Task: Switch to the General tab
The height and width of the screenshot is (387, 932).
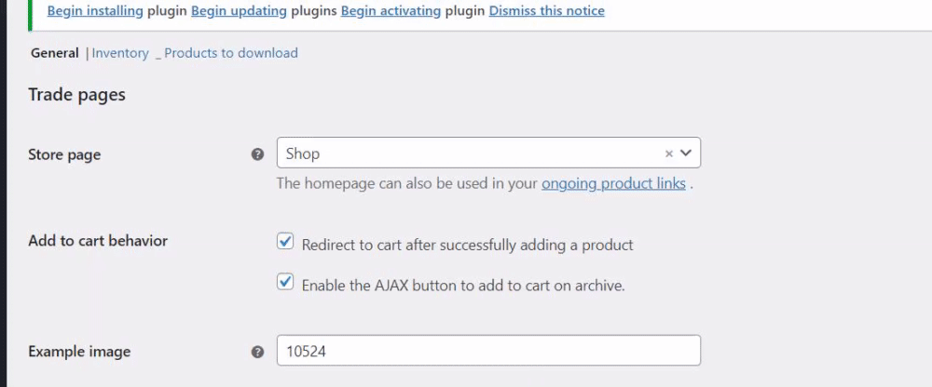Action: [55, 53]
